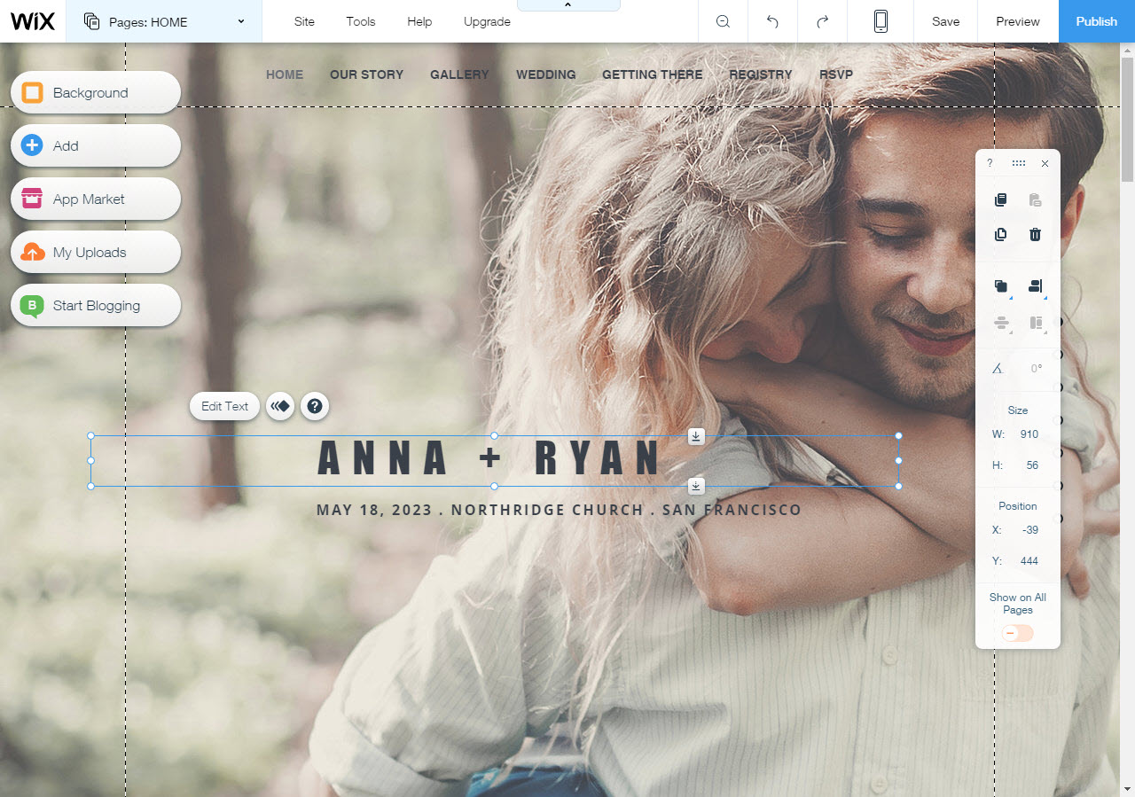Click the vertical page scrollbar

tap(1127, 120)
